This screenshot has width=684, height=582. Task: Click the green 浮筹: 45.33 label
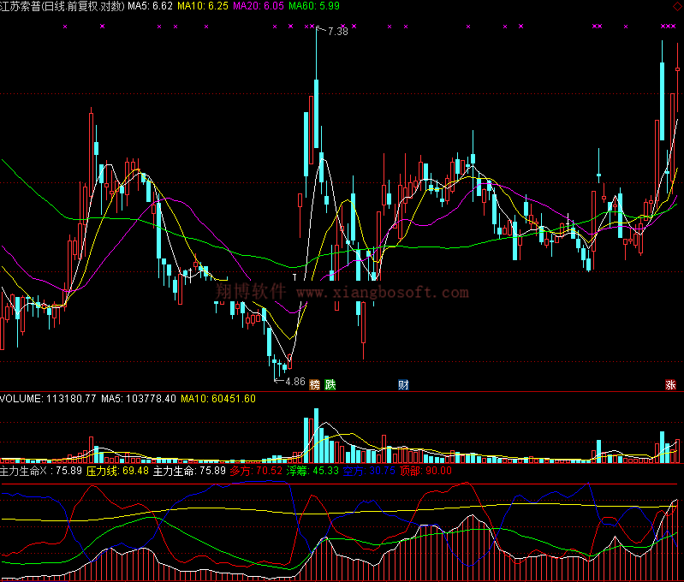pos(312,472)
